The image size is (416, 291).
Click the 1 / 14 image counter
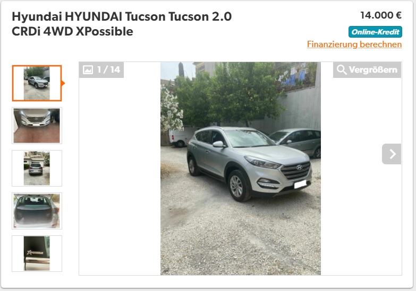pos(101,70)
